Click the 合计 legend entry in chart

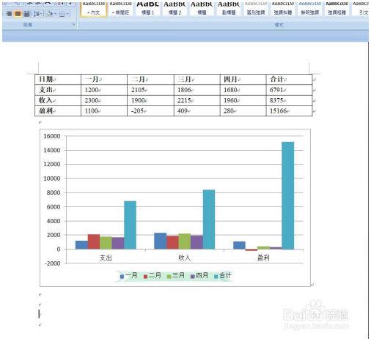click(x=223, y=276)
